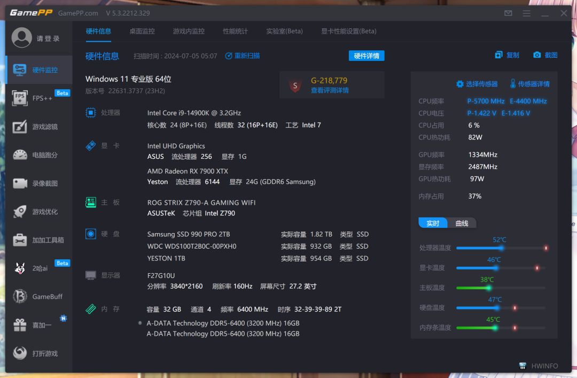Click the HWINFO icon at bottom right
The height and width of the screenshot is (378, 577).
point(523,366)
